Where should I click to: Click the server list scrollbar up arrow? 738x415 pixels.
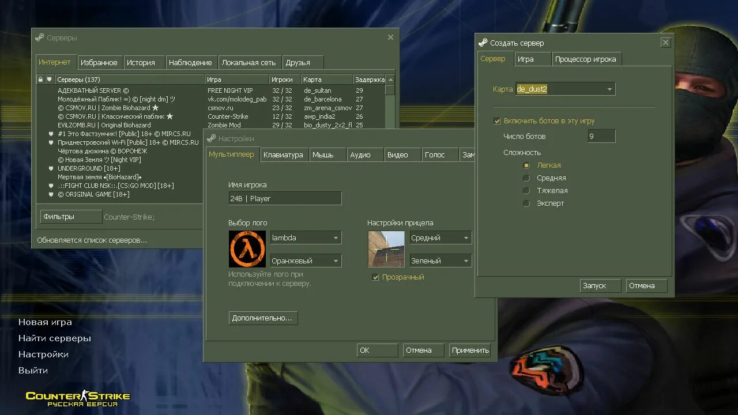point(390,80)
